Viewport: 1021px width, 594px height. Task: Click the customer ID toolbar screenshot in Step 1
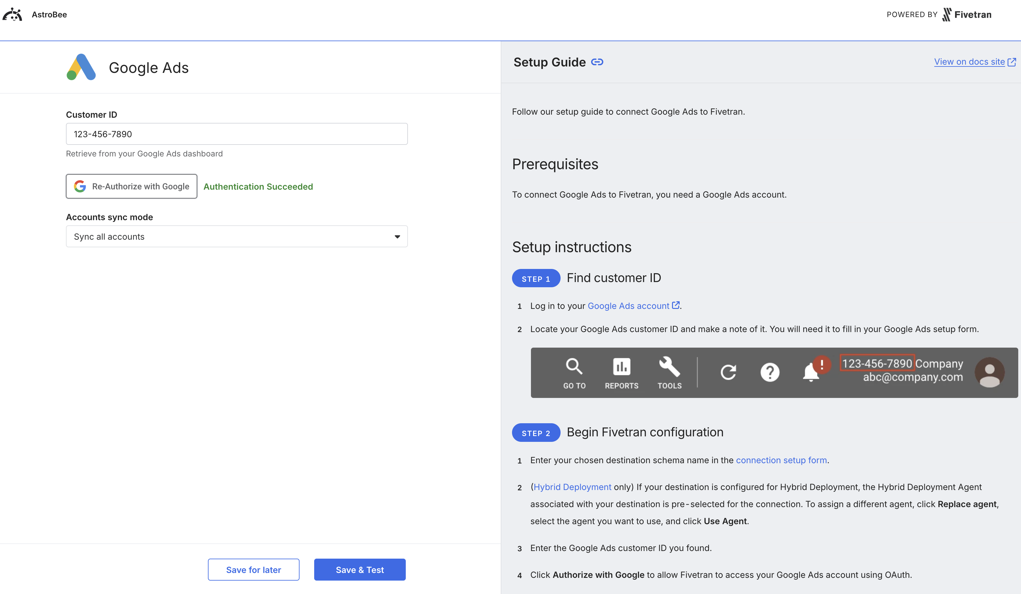[x=774, y=372]
